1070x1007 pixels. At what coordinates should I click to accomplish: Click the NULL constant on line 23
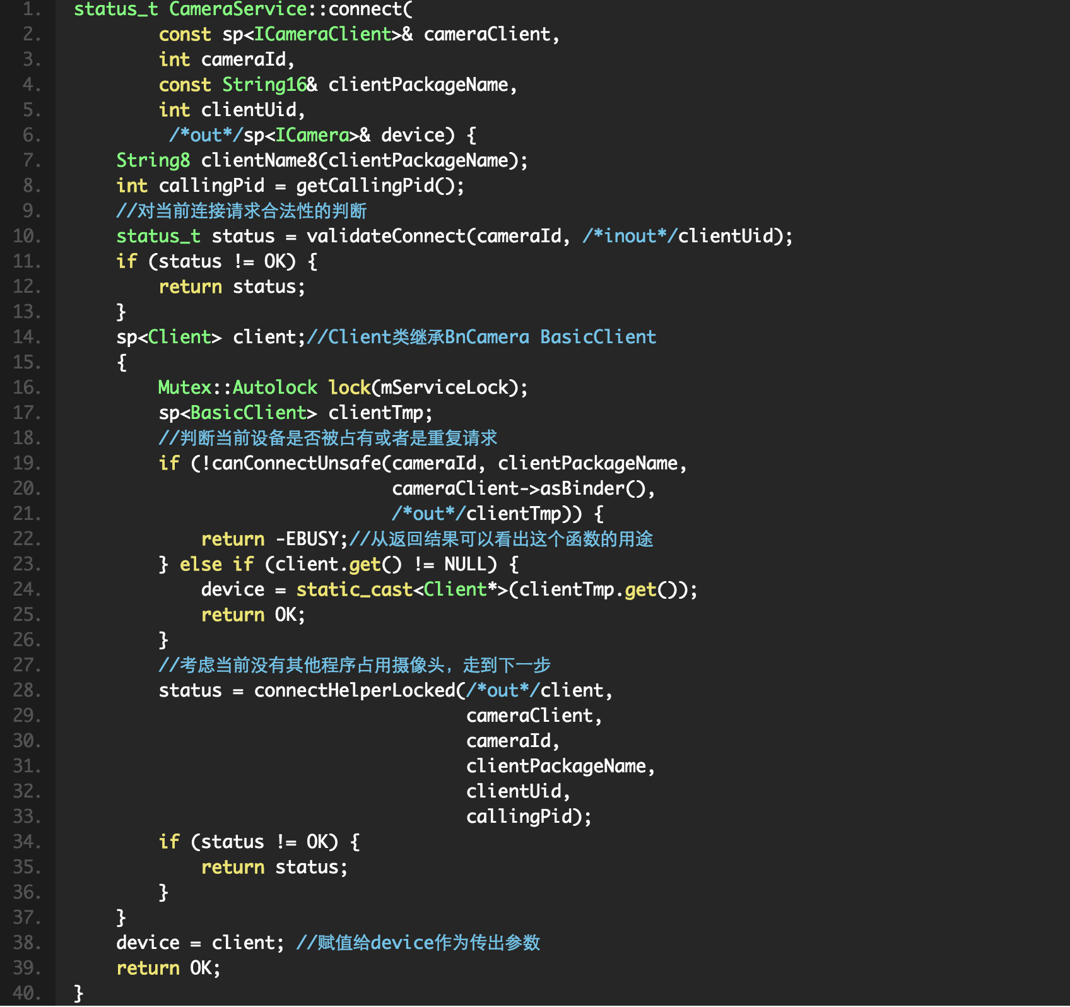click(466, 564)
